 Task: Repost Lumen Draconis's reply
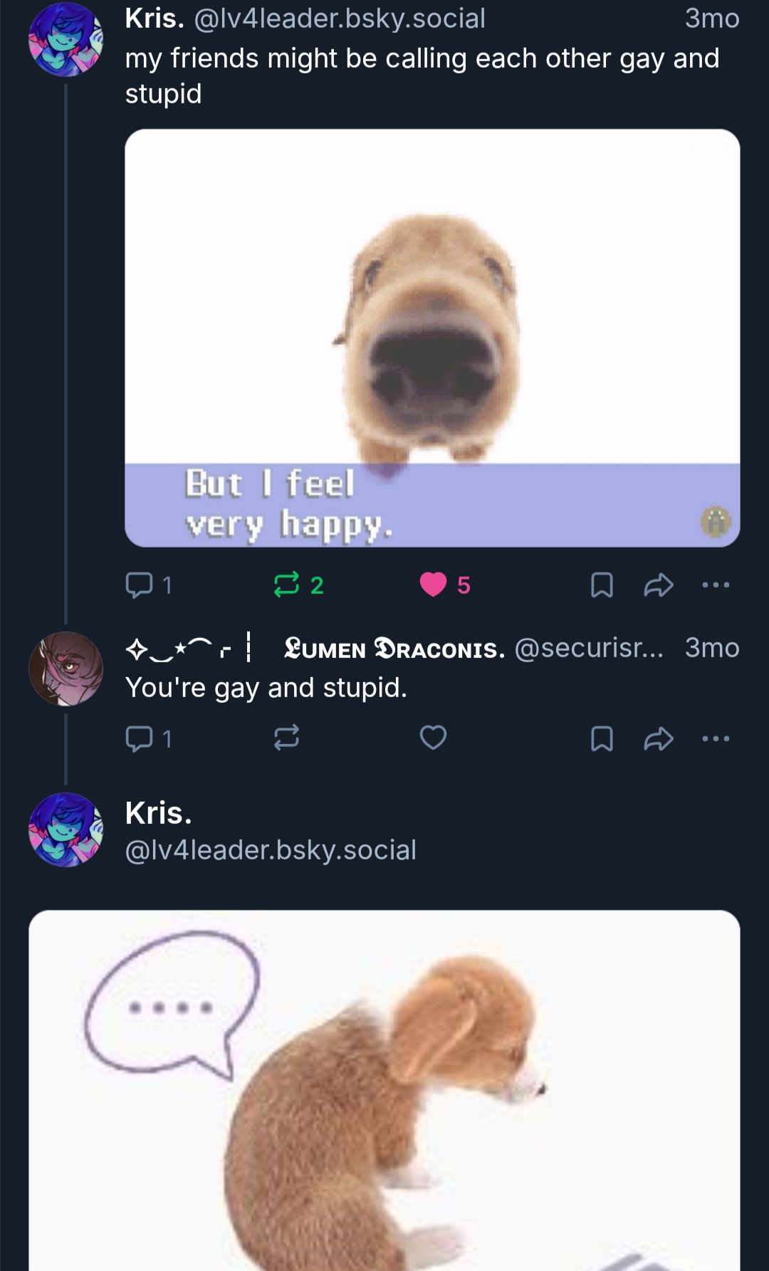click(x=287, y=738)
